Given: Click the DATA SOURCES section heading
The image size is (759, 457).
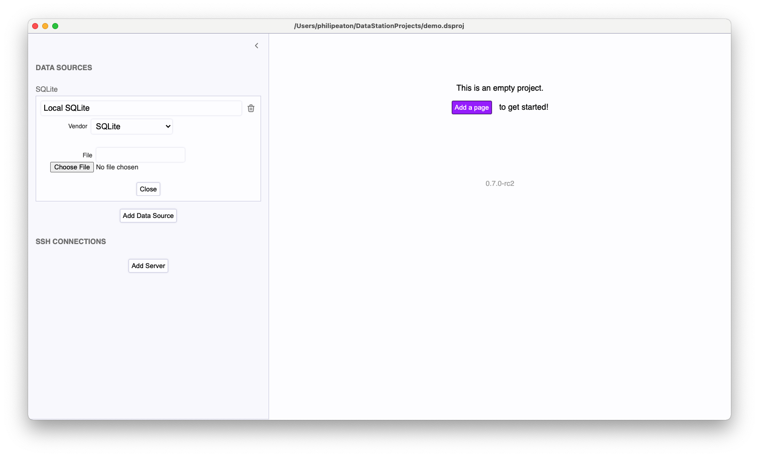Looking at the screenshot, I should [64, 67].
